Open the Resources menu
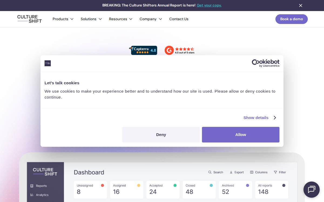This screenshot has width=324, height=202. pyautogui.click(x=118, y=19)
